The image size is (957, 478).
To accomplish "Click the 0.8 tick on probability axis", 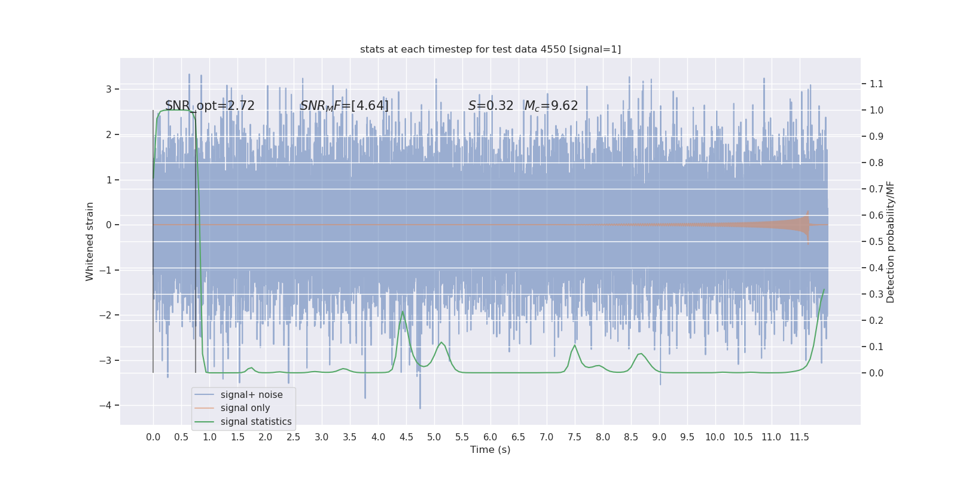I will [876, 163].
